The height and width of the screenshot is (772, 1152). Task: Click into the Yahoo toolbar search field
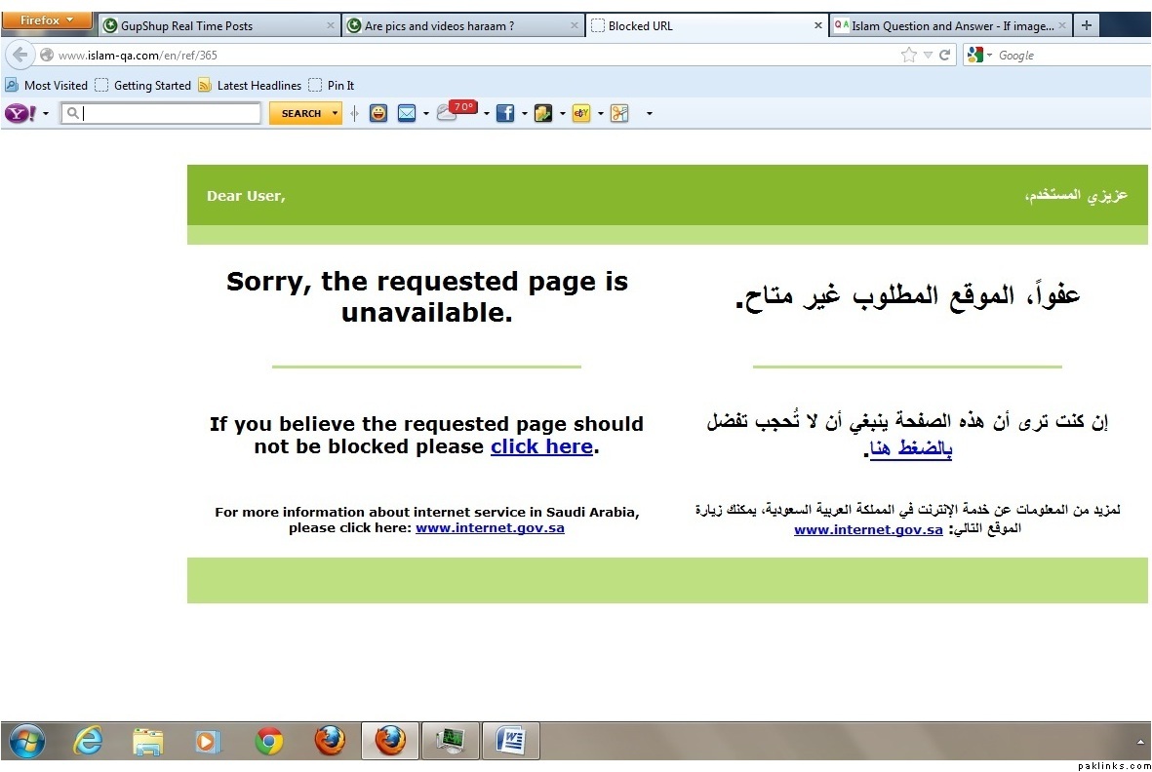[x=166, y=113]
